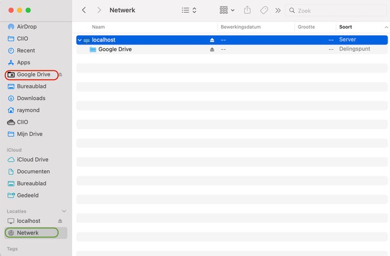Select the localhost server row

pyautogui.click(x=232, y=40)
